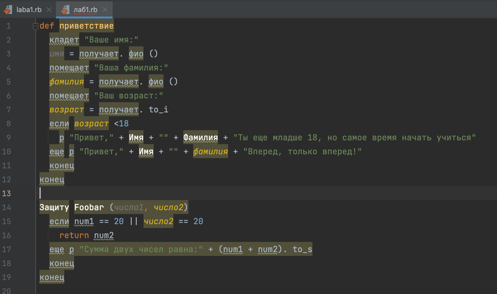Click the string "Вперед, только вперед!"

click(x=302, y=152)
